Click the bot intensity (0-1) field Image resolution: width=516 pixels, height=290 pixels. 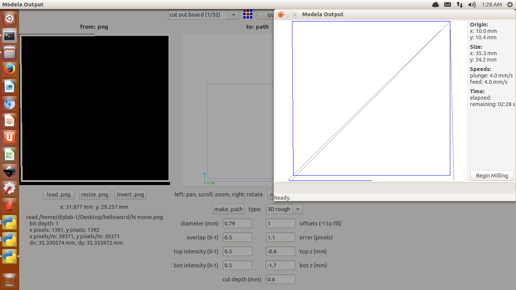(x=238, y=265)
